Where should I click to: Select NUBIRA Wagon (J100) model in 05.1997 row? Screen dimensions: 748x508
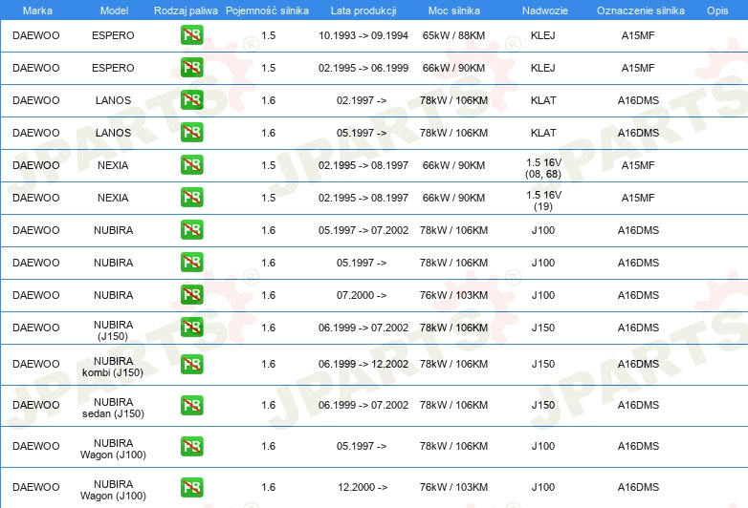(113, 449)
